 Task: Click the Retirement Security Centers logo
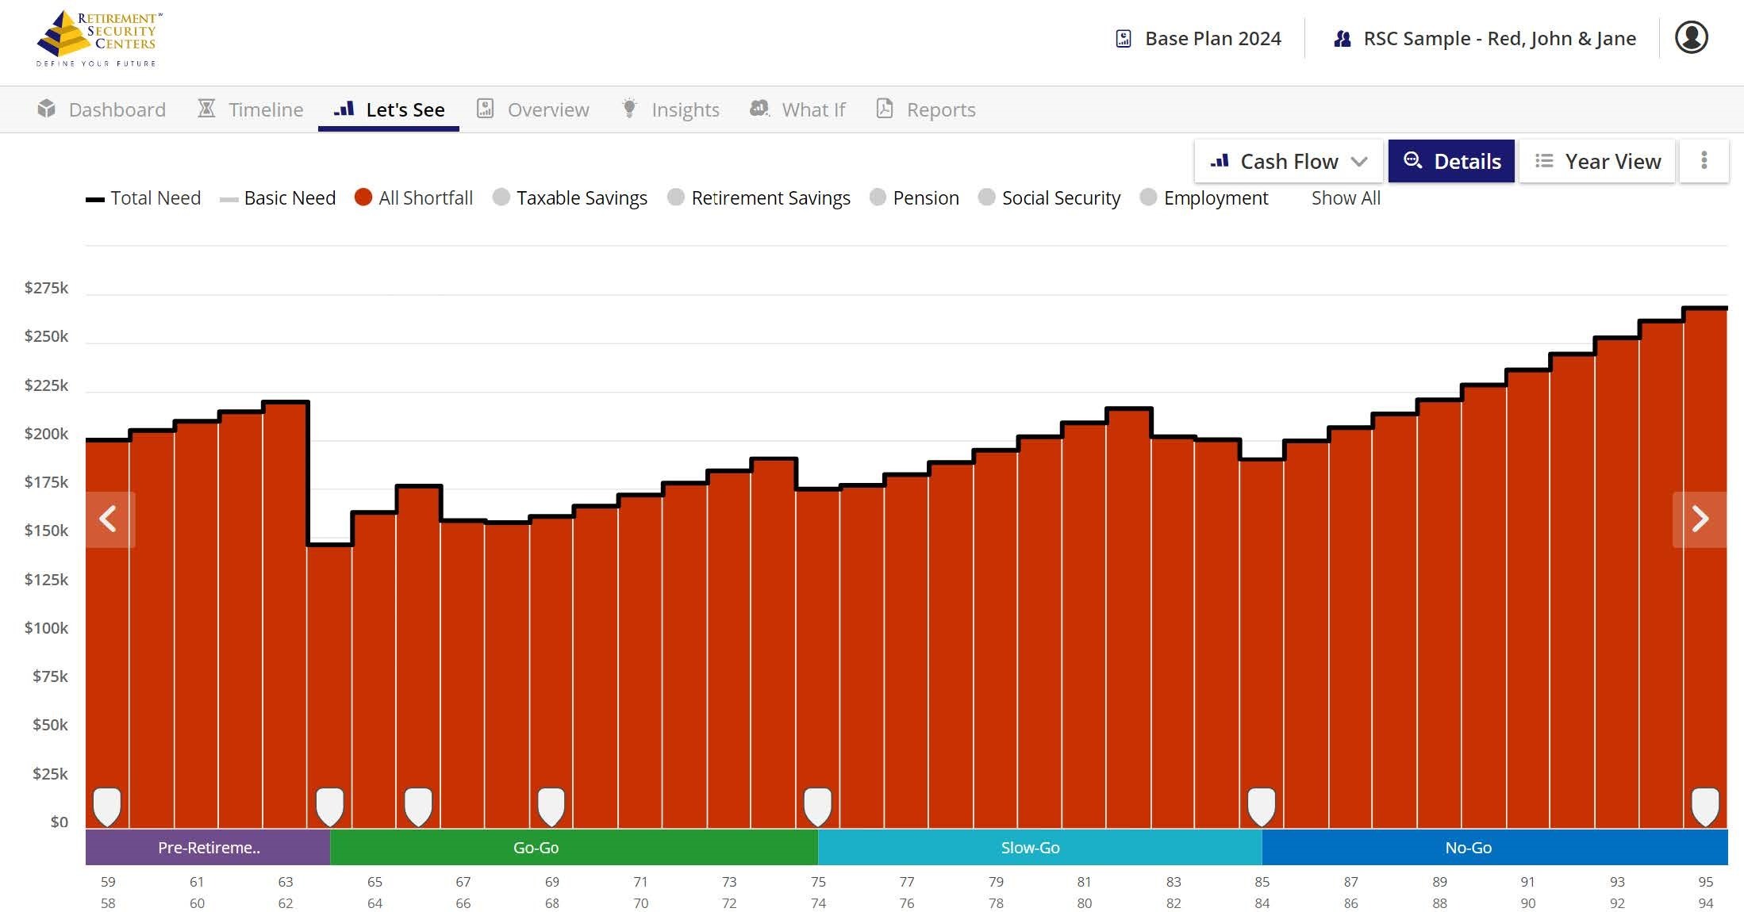coord(99,40)
